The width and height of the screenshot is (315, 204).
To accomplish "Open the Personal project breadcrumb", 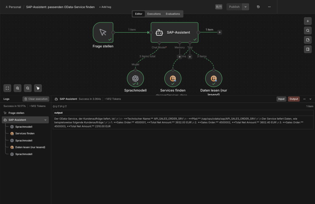I will coord(13,7).
